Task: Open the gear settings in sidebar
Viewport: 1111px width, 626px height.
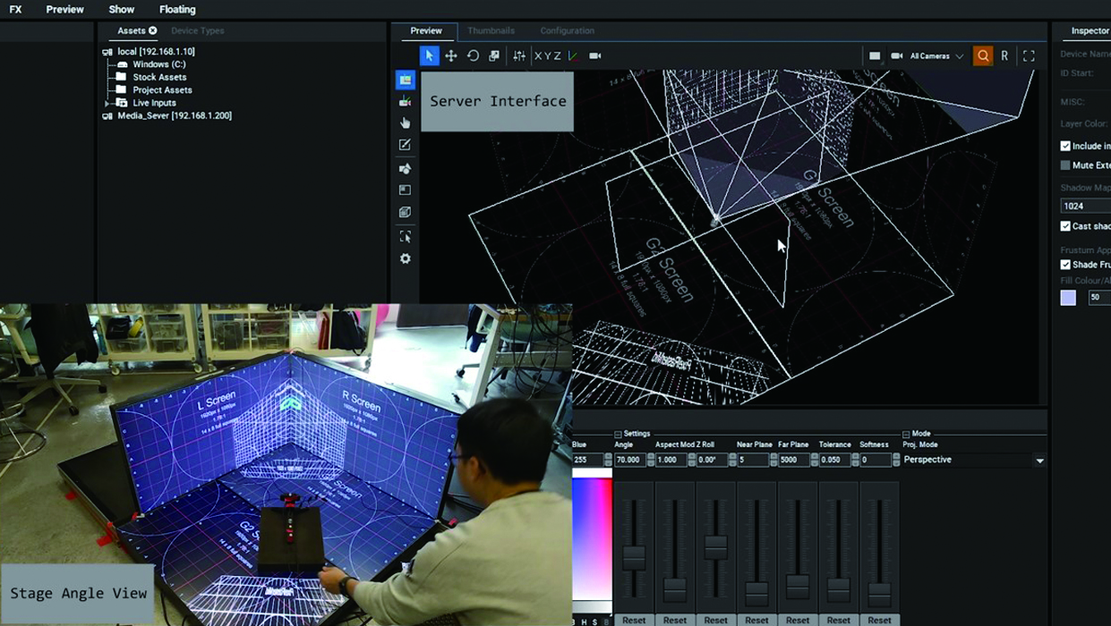Action: [x=406, y=258]
